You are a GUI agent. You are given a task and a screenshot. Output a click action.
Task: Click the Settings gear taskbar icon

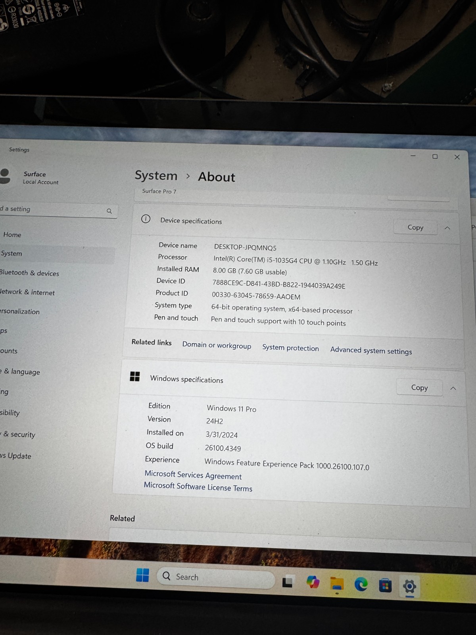tap(409, 586)
